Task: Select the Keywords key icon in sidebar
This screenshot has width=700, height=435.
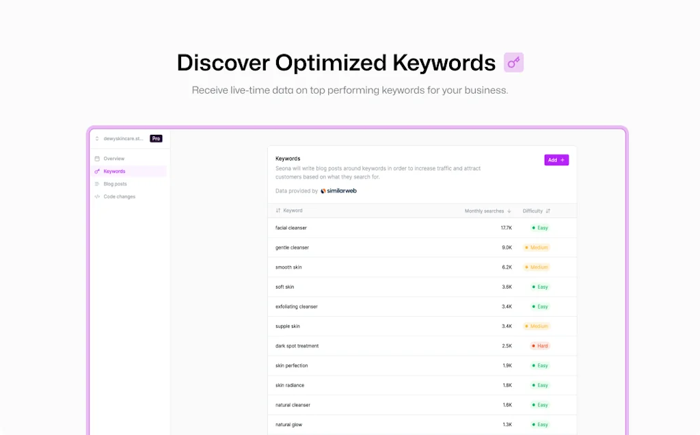Action: coord(97,171)
